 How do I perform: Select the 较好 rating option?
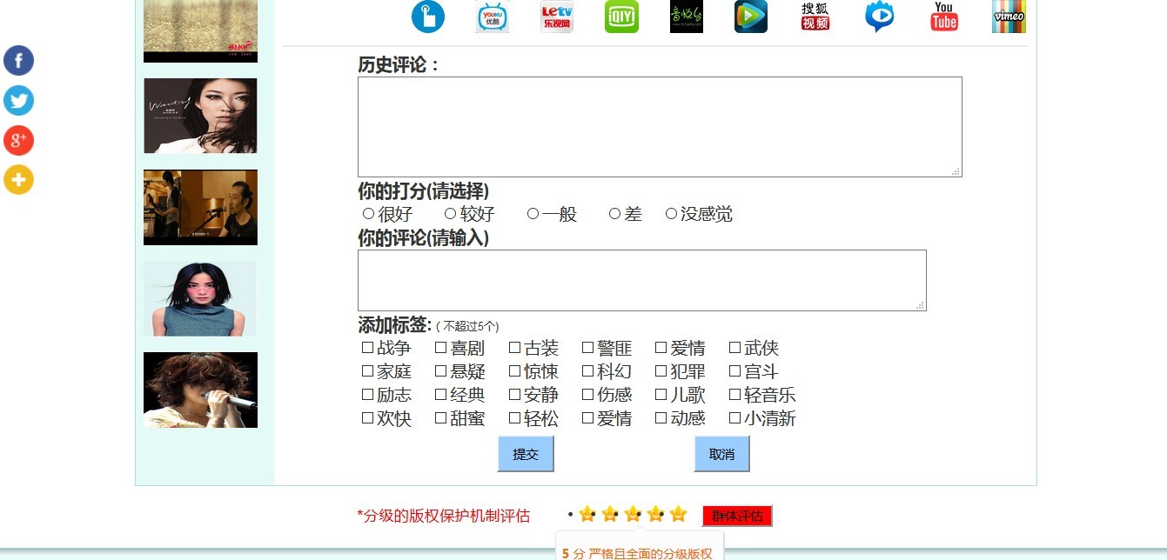[450, 213]
